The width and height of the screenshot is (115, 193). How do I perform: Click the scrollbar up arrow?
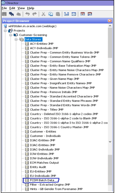tap(110, 26)
